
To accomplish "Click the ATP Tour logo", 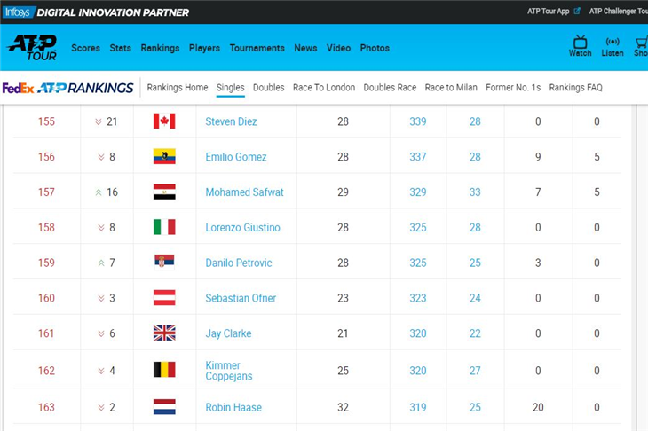I will tap(32, 48).
